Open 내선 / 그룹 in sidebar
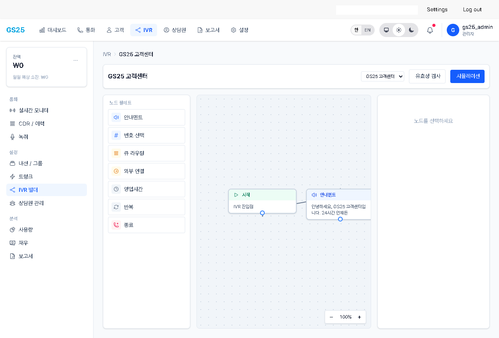 coord(46,163)
